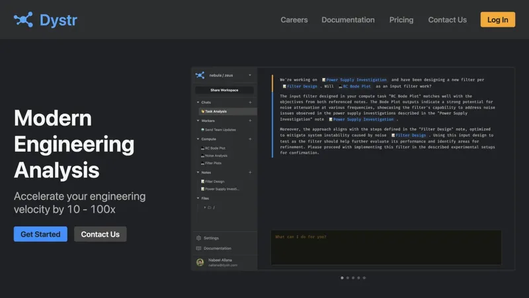
Task: Open the Careers page from top navigation
Action: 294,20
